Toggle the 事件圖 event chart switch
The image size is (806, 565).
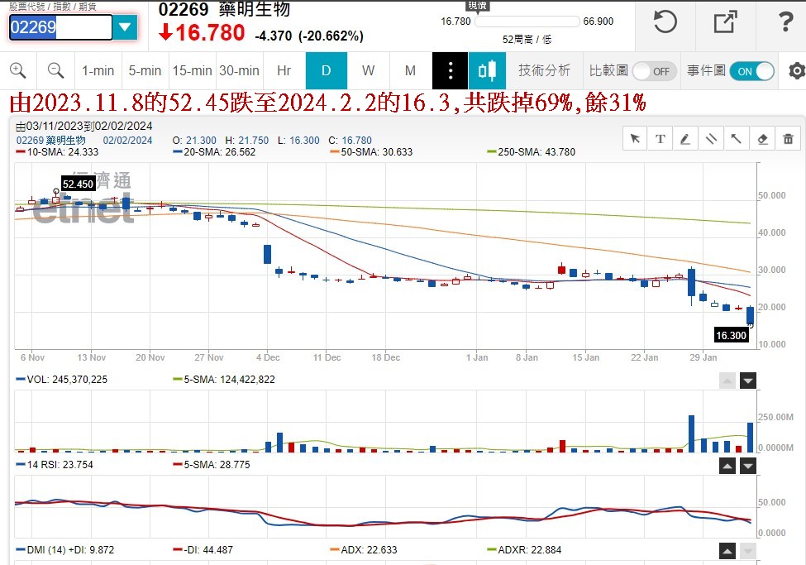pyautogui.click(x=752, y=71)
